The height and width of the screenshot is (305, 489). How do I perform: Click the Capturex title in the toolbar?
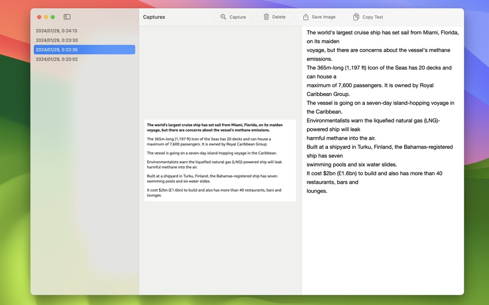click(x=154, y=16)
